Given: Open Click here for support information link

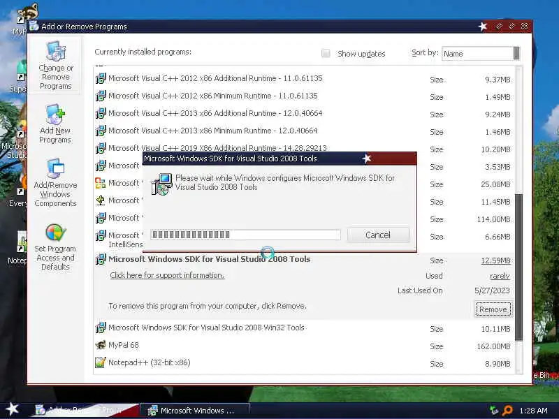Looking at the screenshot, I should 167,275.
